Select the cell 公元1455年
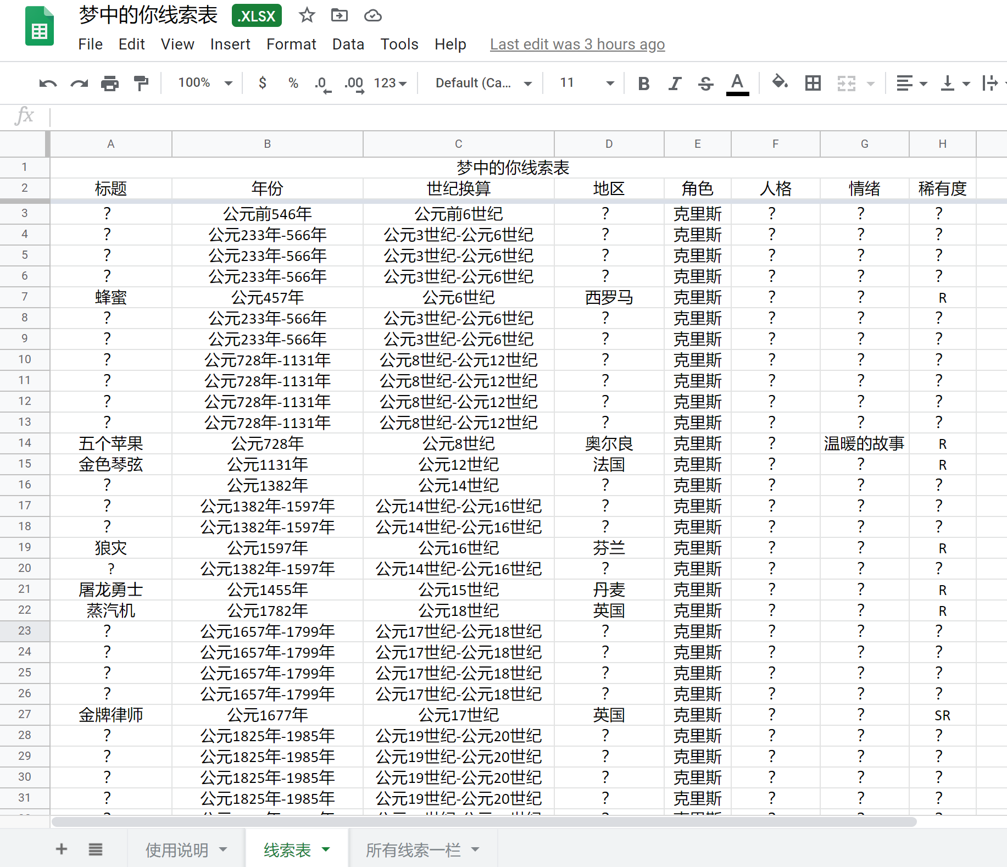This screenshot has width=1007, height=867. [268, 590]
